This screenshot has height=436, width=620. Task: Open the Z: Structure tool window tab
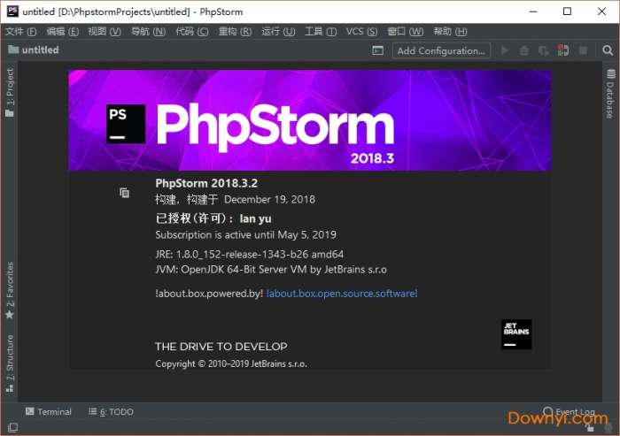(10, 363)
